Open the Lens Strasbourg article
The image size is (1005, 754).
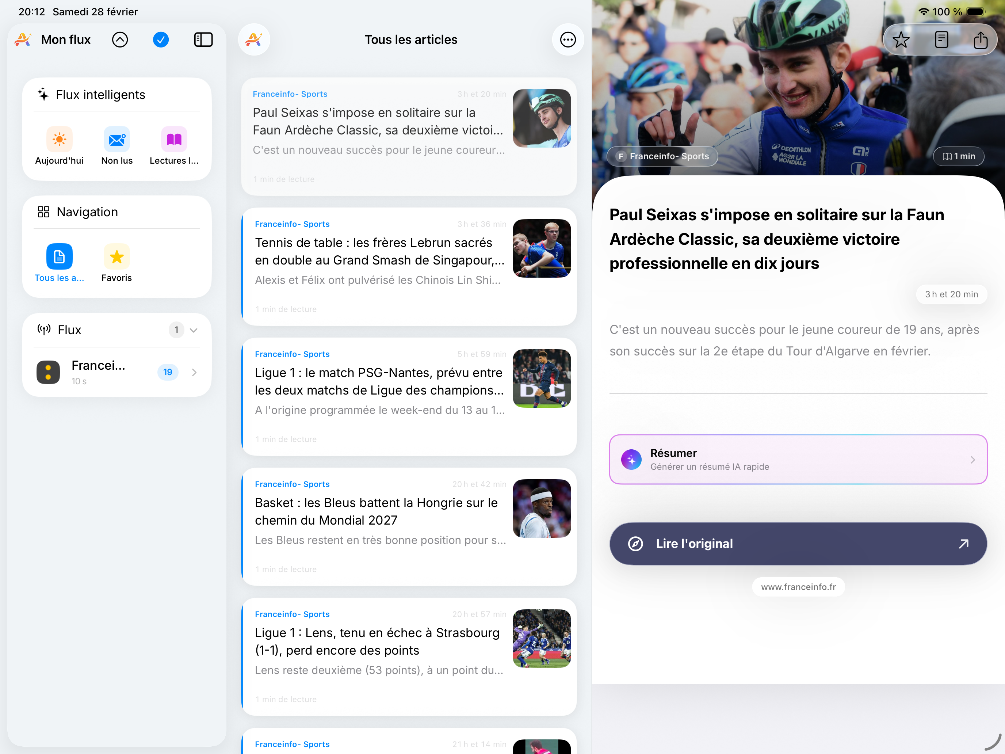pos(409,657)
